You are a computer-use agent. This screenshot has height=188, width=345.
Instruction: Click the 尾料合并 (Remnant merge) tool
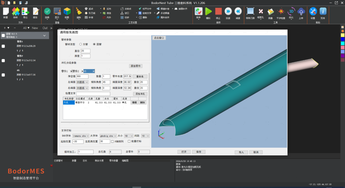pyautogui.click(x=163, y=18)
